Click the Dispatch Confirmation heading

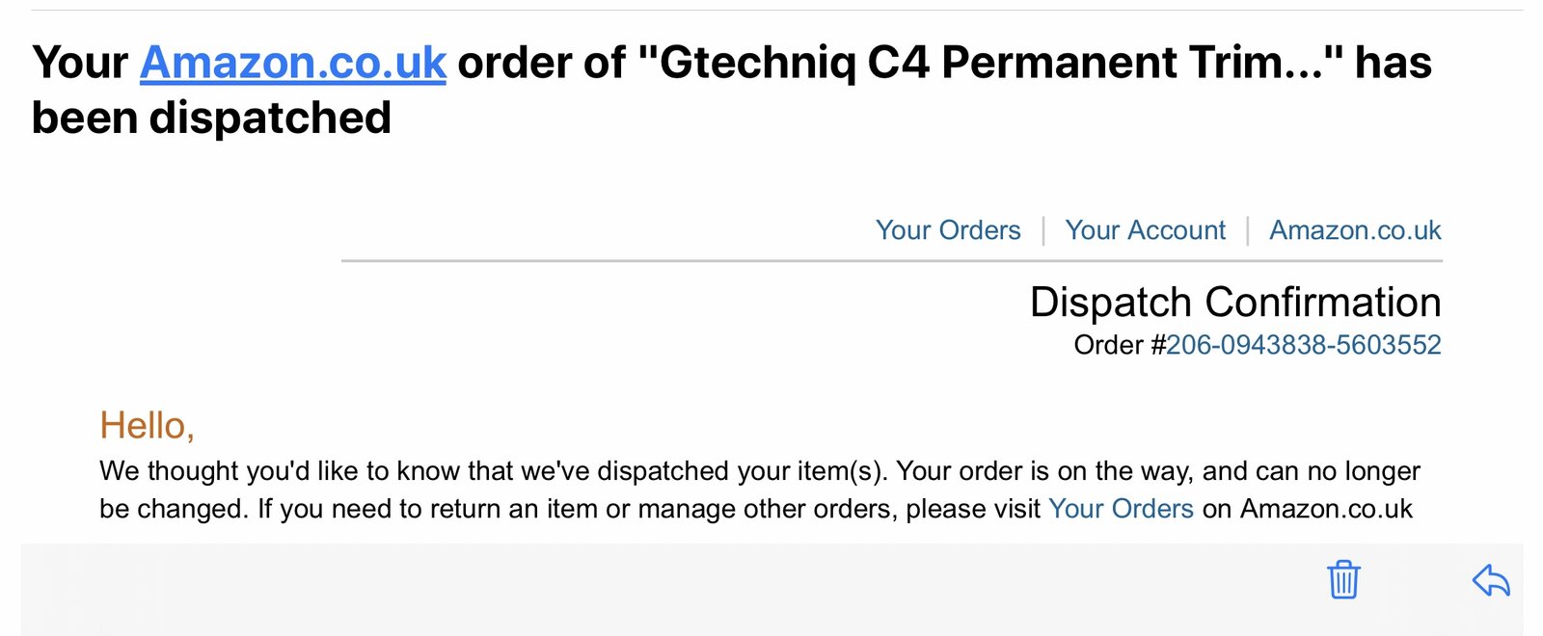(1234, 303)
